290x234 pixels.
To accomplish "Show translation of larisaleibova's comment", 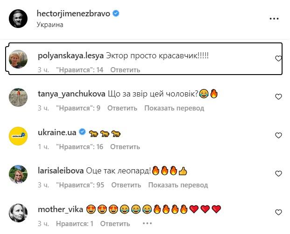I will (x=178, y=185).
